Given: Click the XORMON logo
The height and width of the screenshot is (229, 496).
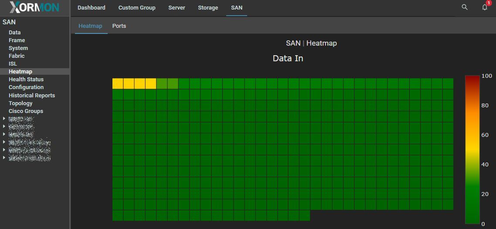Looking at the screenshot, I should (34, 7).
